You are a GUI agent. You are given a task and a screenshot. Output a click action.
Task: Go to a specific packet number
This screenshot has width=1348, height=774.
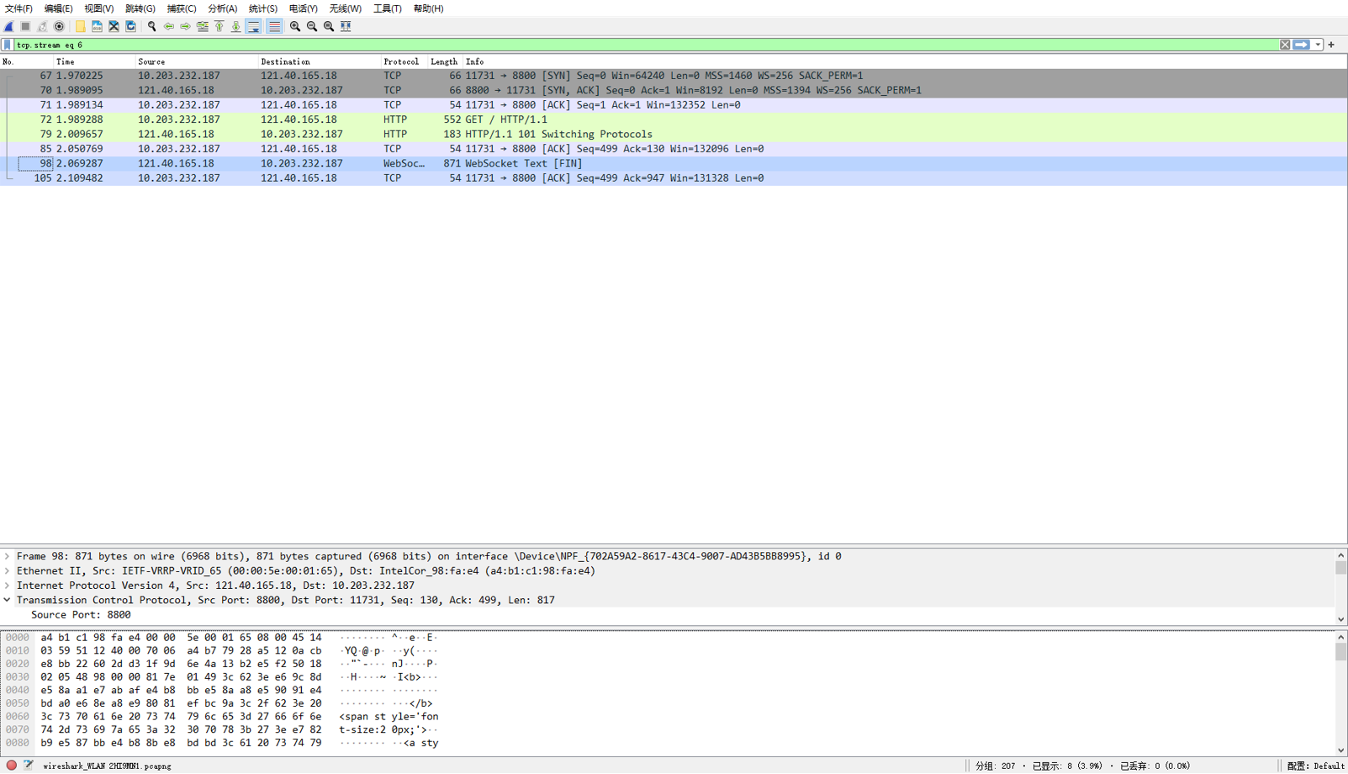[203, 26]
